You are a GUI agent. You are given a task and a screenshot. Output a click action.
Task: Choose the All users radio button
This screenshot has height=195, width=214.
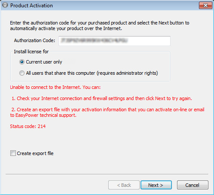point(22,73)
